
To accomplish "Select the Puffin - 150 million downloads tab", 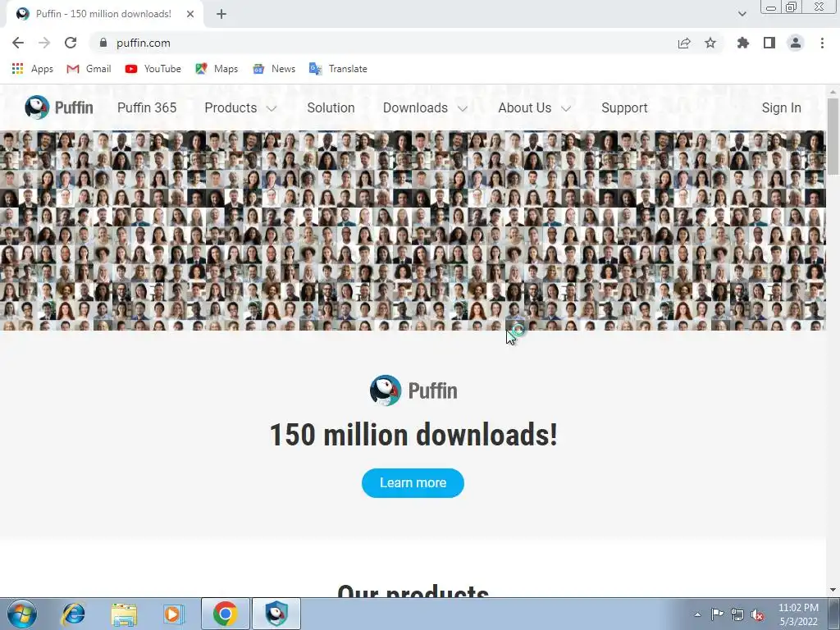I will pyautogui.click(x=104, y=14).
